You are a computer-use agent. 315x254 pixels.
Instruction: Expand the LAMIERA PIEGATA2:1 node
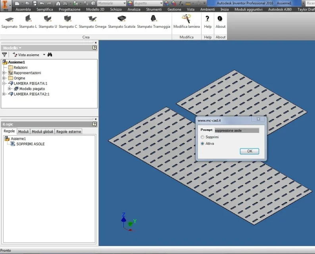4,94
